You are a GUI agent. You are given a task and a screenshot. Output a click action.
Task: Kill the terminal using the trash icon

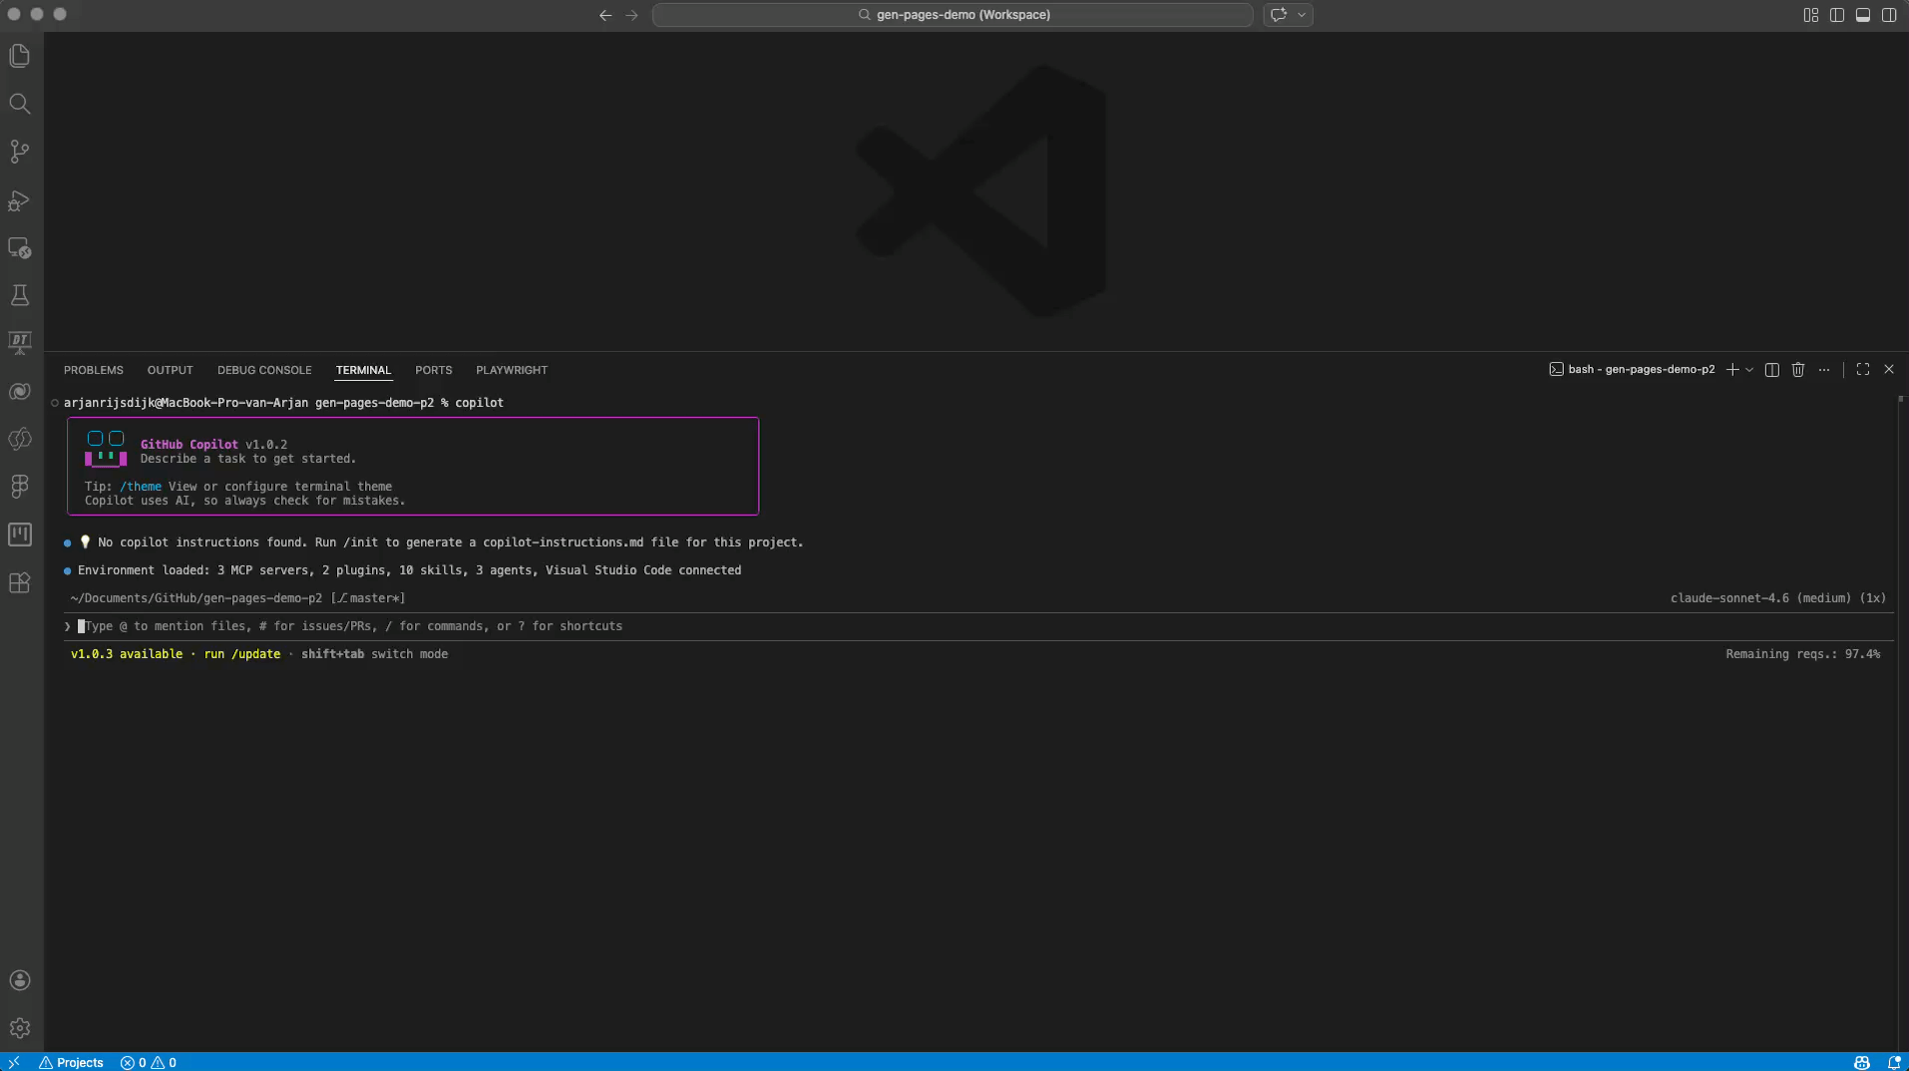coord(1796,369)
